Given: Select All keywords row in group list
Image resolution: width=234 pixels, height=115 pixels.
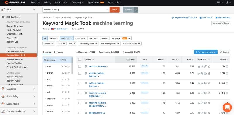Looking at the screenshot, I should 57,60.
